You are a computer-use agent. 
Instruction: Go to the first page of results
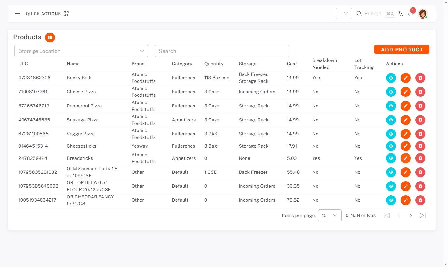click(387, 216)
